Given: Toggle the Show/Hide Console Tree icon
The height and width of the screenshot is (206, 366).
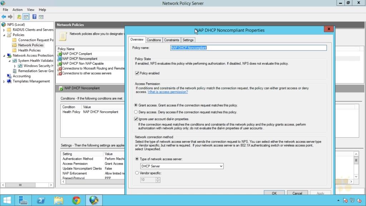Looking at the screenshot, I should coord(26,17).
